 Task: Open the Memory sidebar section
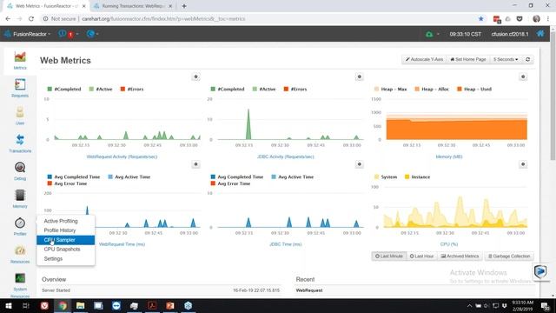tap(20, 199)
